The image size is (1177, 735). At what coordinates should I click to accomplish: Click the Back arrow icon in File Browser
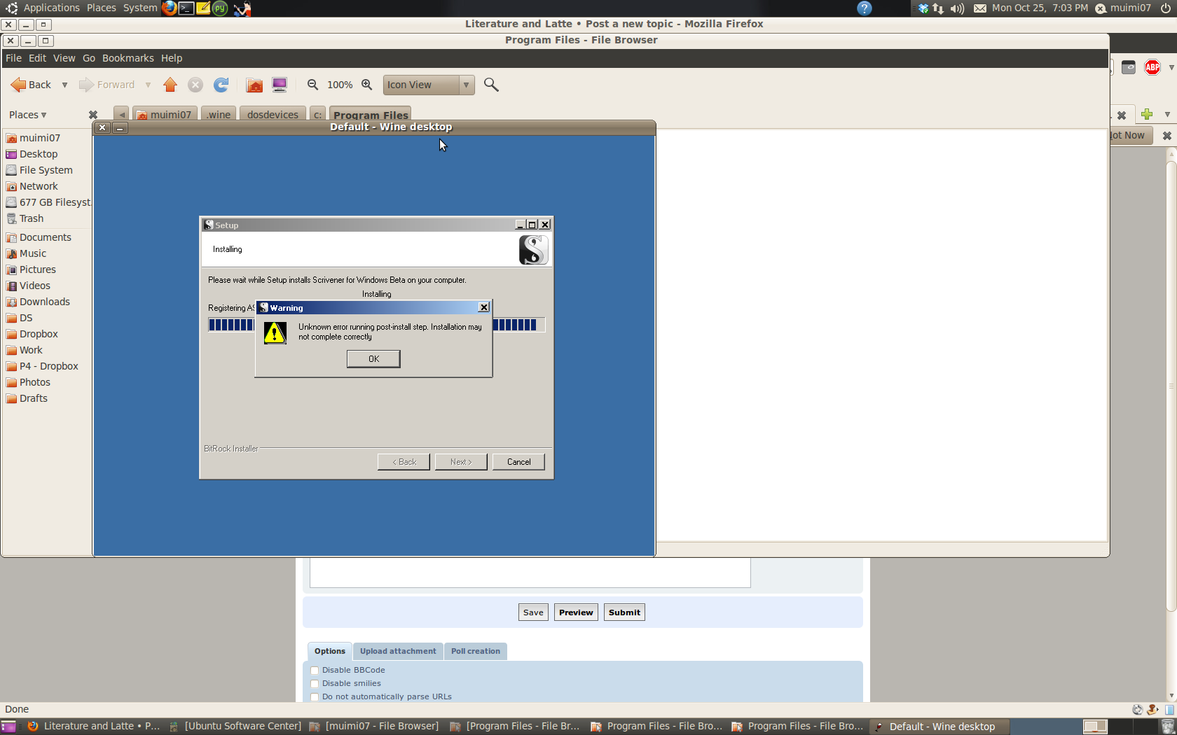[19, 85]
